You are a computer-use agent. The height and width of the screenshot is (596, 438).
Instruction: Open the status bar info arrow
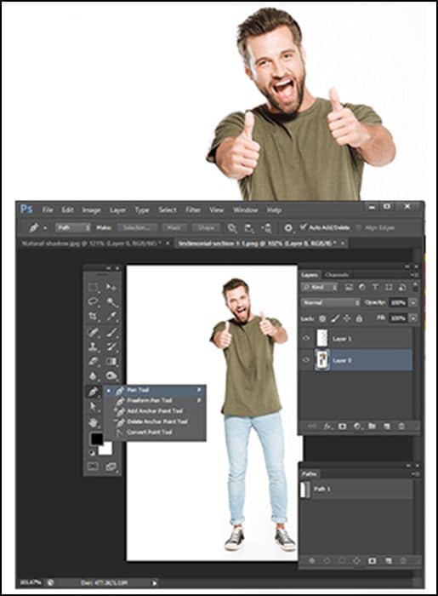click(155, 582)
